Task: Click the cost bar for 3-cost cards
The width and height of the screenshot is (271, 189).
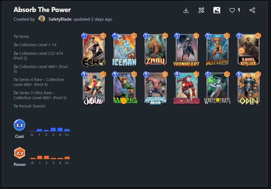Action: click(x=53, y=129)
